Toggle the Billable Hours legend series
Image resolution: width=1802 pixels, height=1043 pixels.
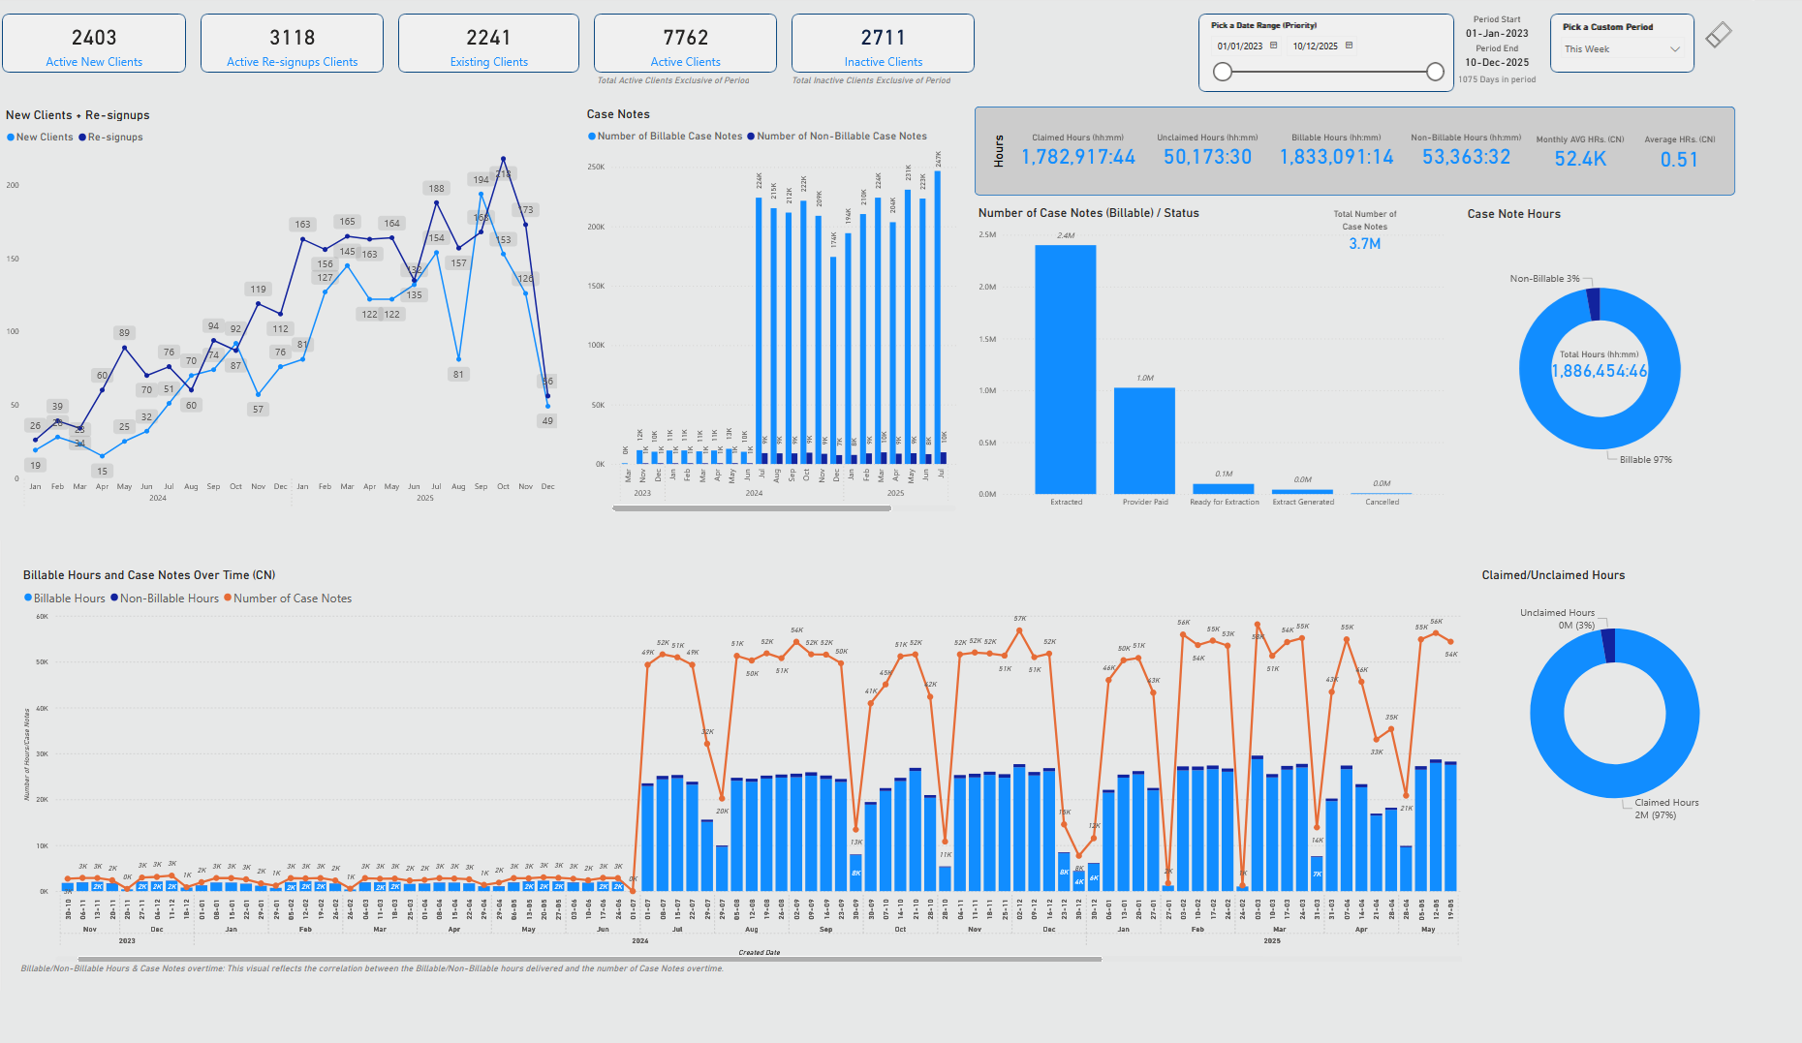[69, 598]
